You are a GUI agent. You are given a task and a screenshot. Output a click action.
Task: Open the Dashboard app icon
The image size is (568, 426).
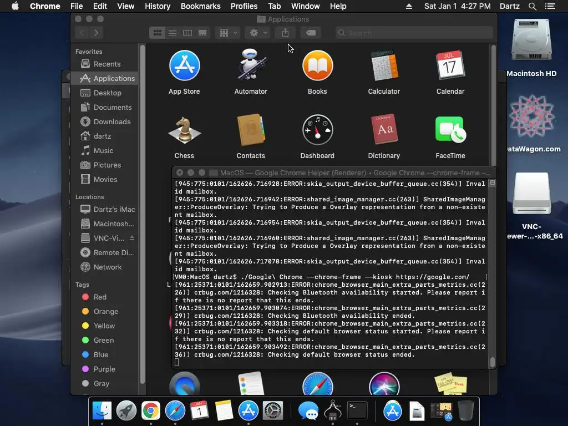[317, 130]
